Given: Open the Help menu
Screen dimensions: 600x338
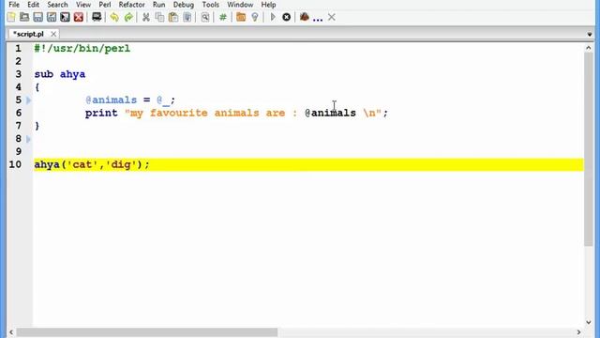Looking at the screenshot, I should [x=268, y=5].
